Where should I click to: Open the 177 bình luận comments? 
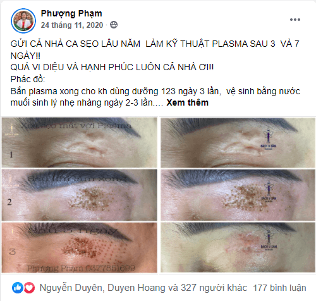point(279,288)
